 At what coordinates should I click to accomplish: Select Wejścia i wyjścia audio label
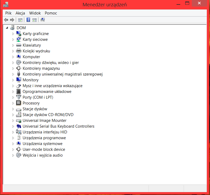(43, 155)
